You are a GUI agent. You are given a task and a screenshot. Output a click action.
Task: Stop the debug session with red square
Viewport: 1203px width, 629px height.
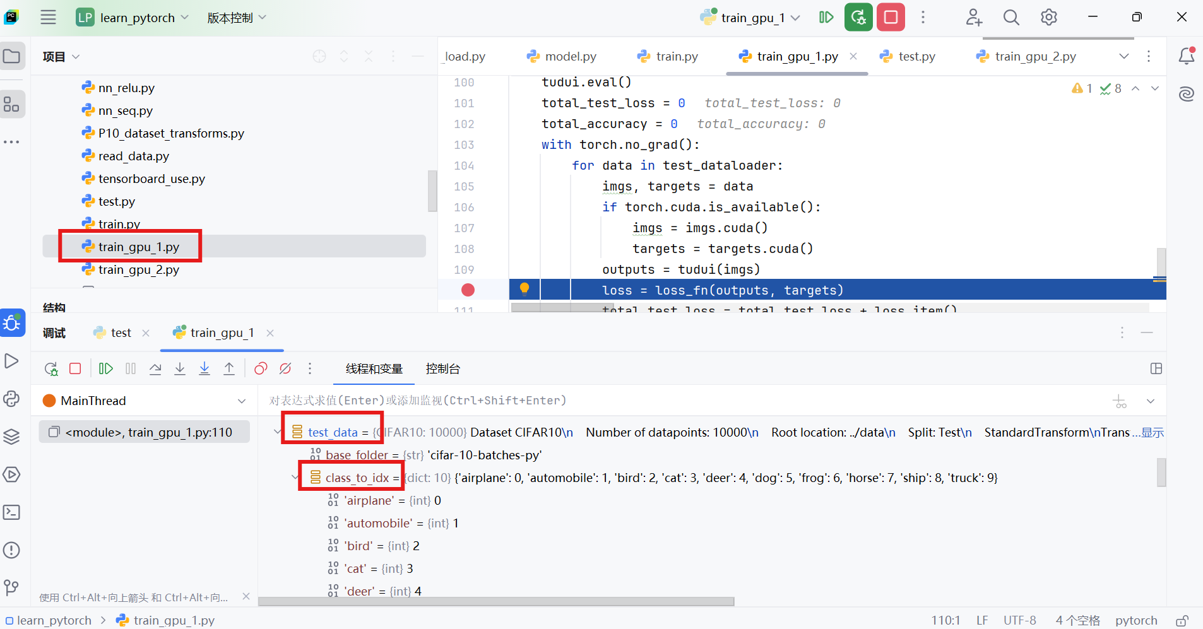coord(75,368)
